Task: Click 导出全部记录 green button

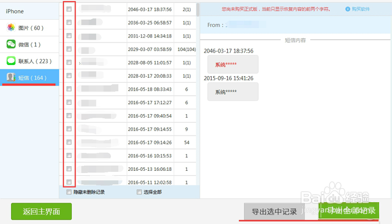Action: (x=349, y=211)
